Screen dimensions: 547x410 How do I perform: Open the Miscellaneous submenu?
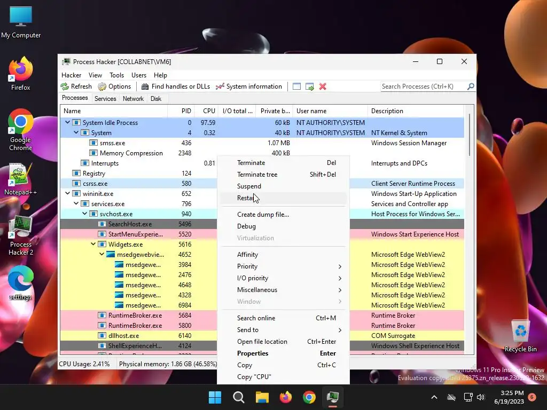(x=283, y=290)
